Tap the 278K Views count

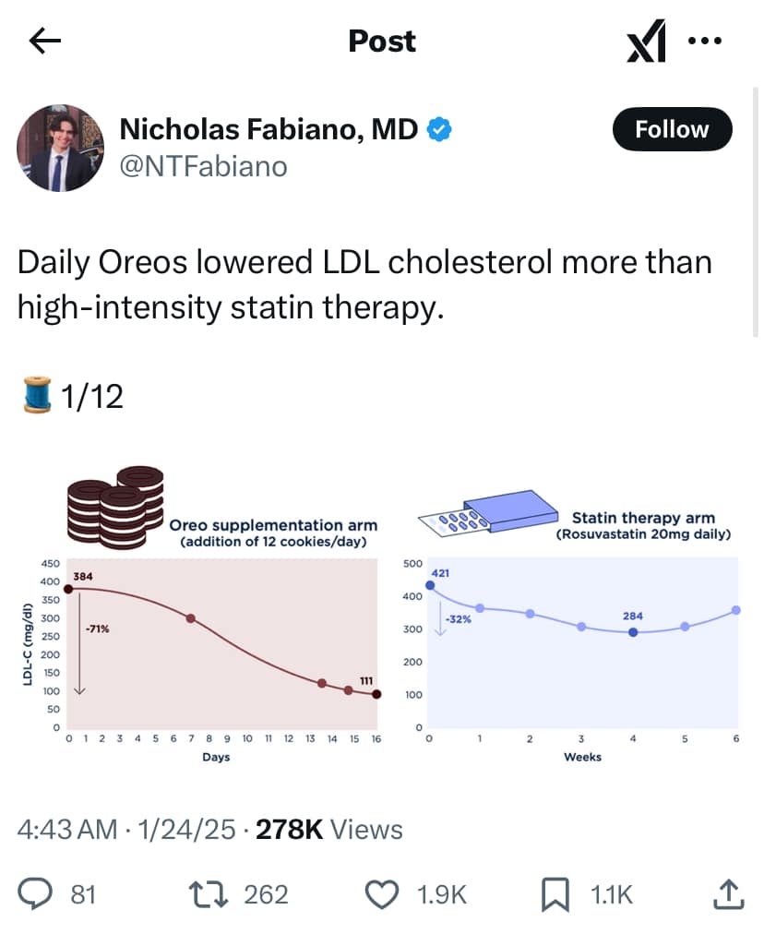328,830
